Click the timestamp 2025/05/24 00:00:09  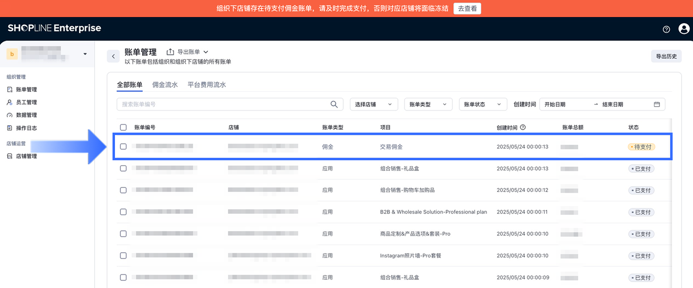523,277
